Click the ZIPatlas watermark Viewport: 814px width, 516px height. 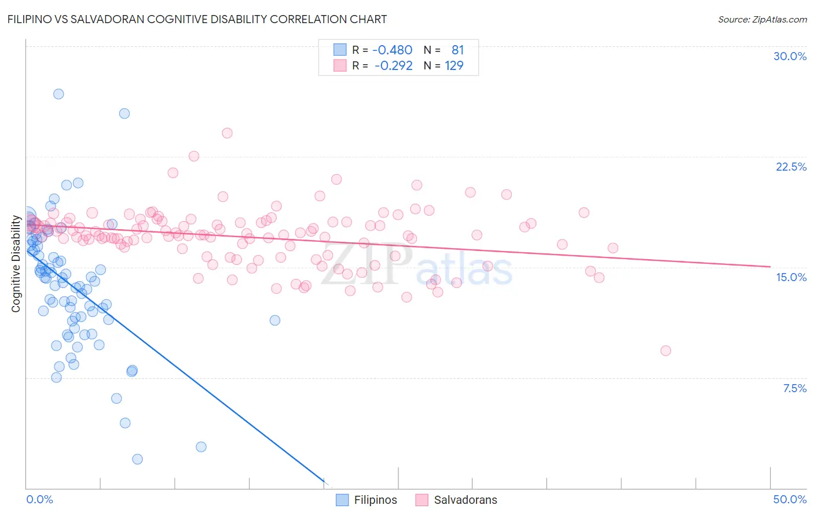tap(417, 266)
